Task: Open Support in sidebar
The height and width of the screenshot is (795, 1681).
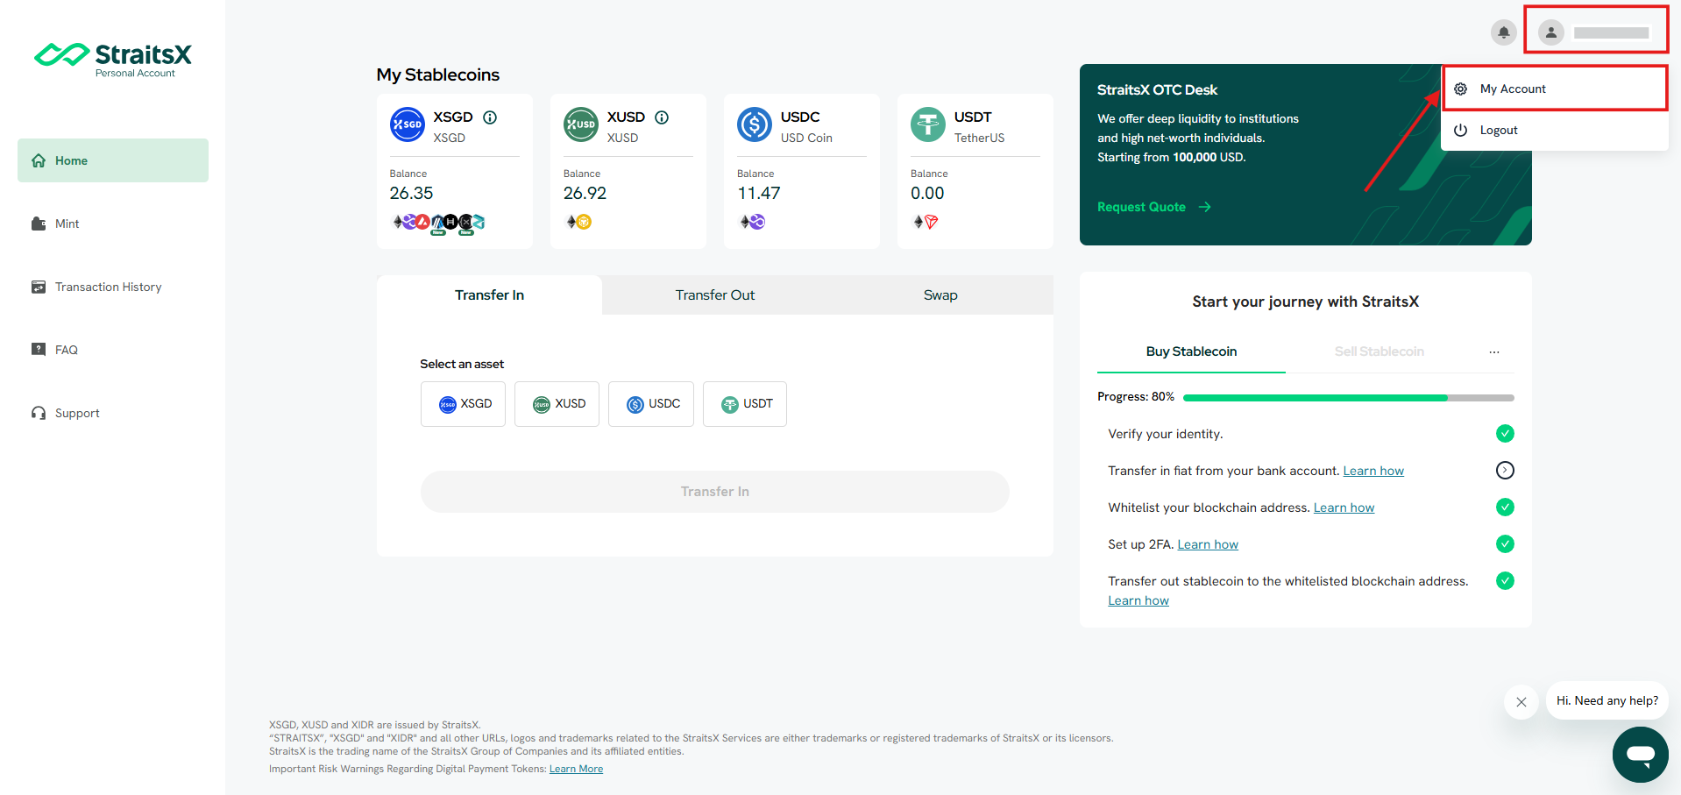Action: pos(113,413)
